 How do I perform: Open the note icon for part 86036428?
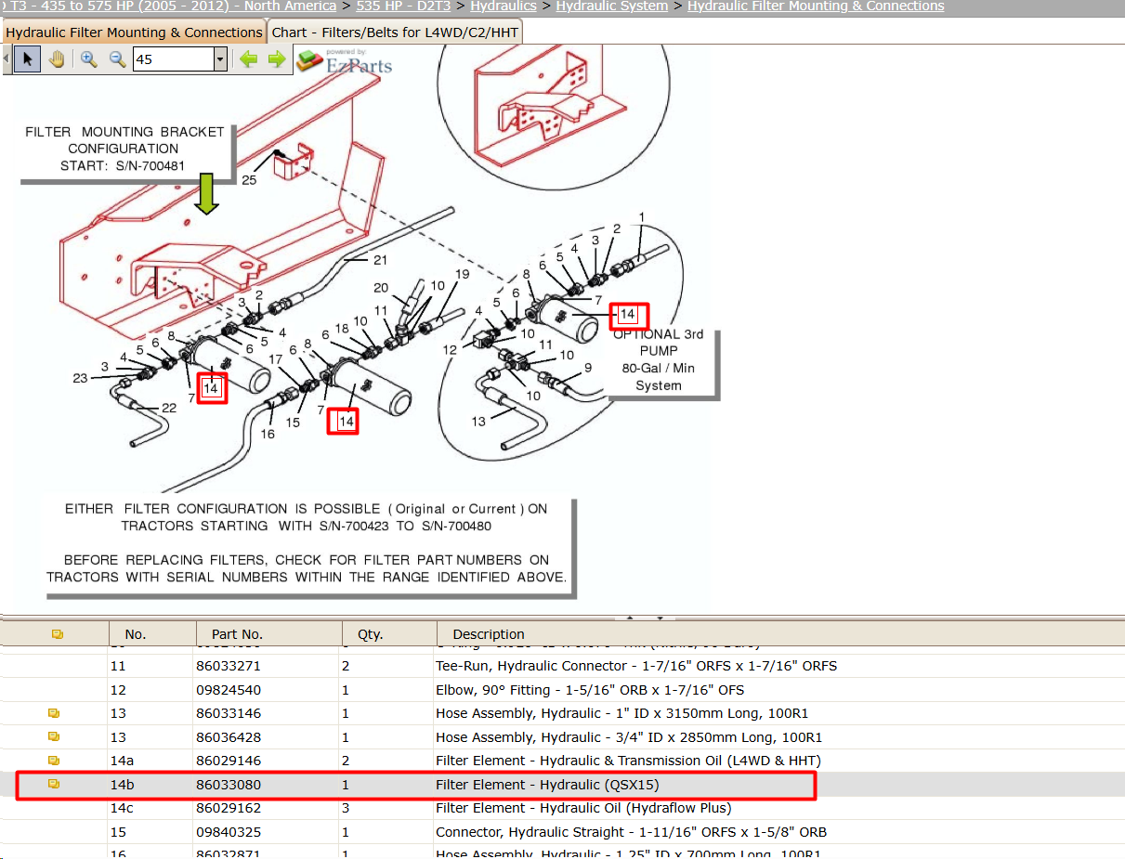point(54,736)
